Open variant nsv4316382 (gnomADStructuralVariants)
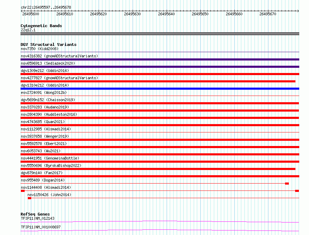Viewport: 309px width, 235px height. coord(59,56)
